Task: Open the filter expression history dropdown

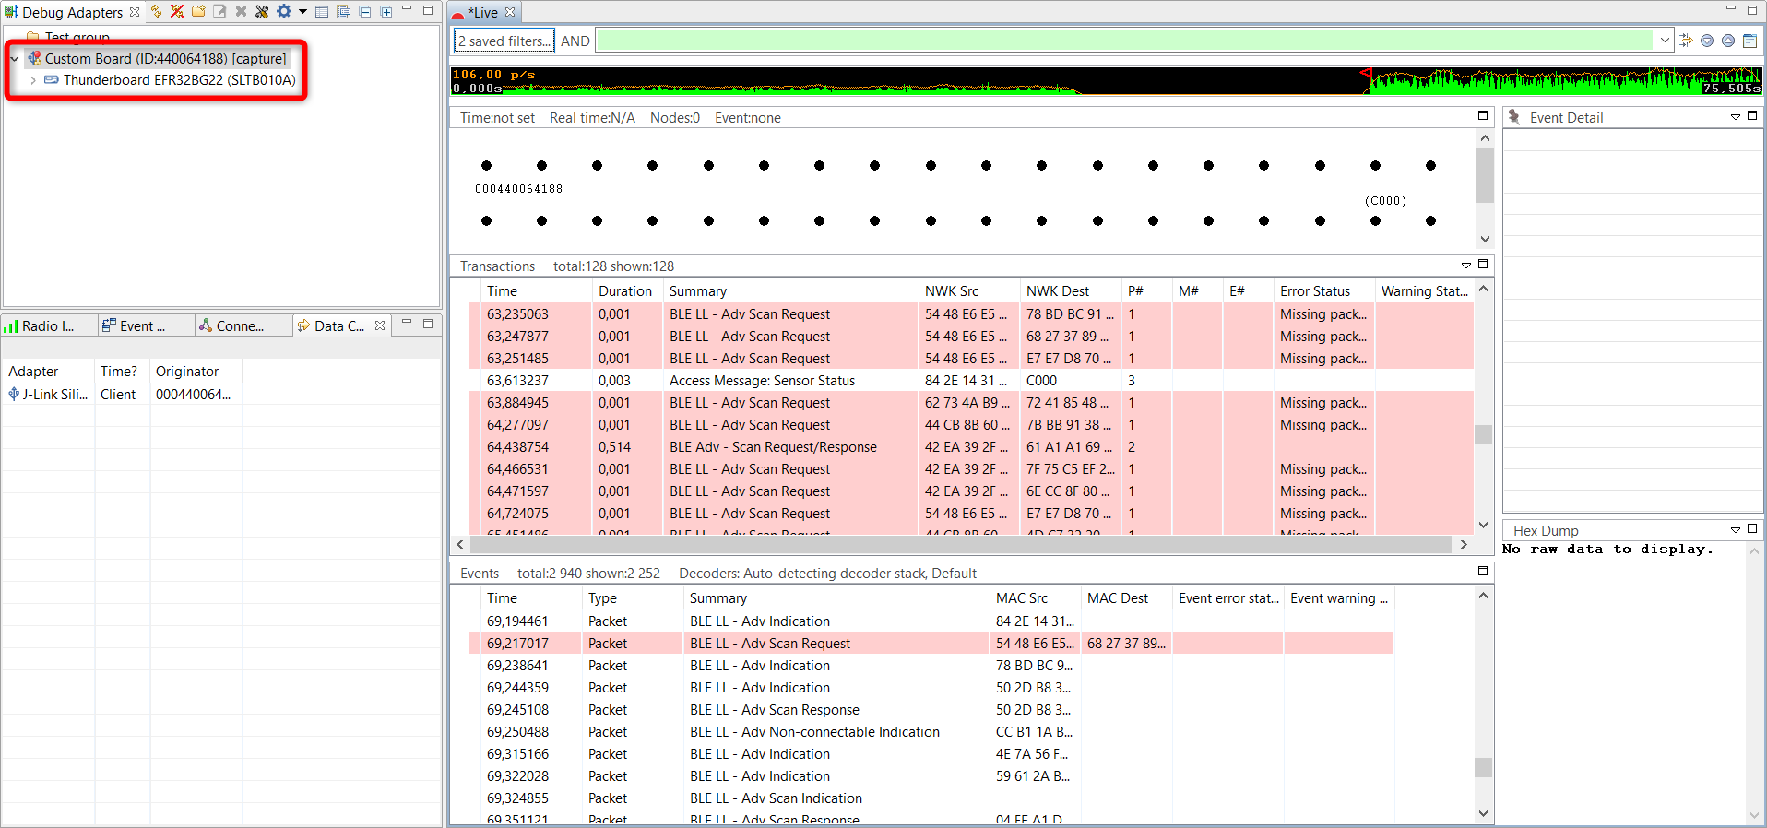Action: (x=1664, y=41)
